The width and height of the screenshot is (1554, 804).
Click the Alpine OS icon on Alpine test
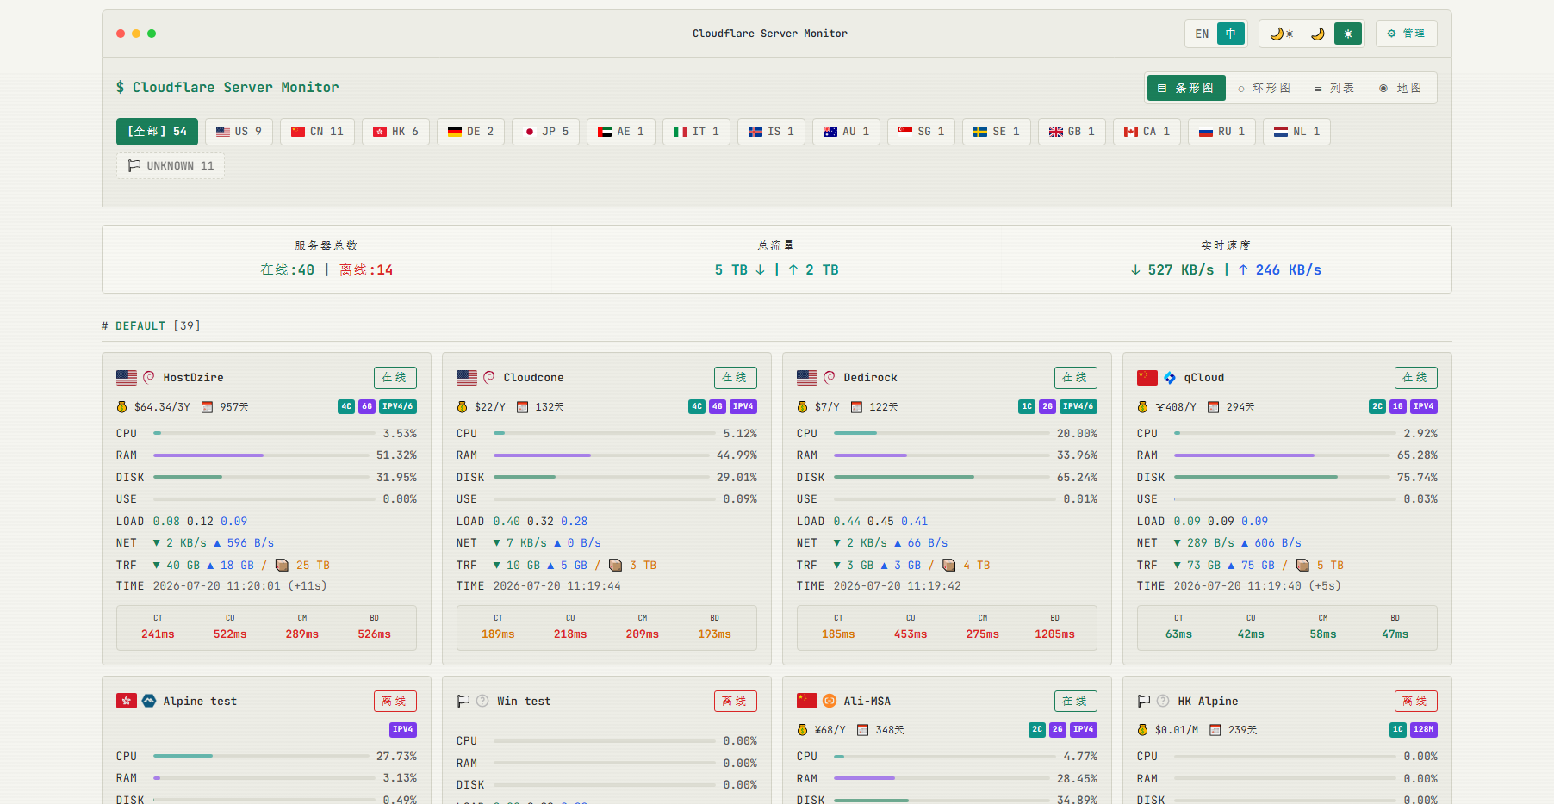click(149, 701)
